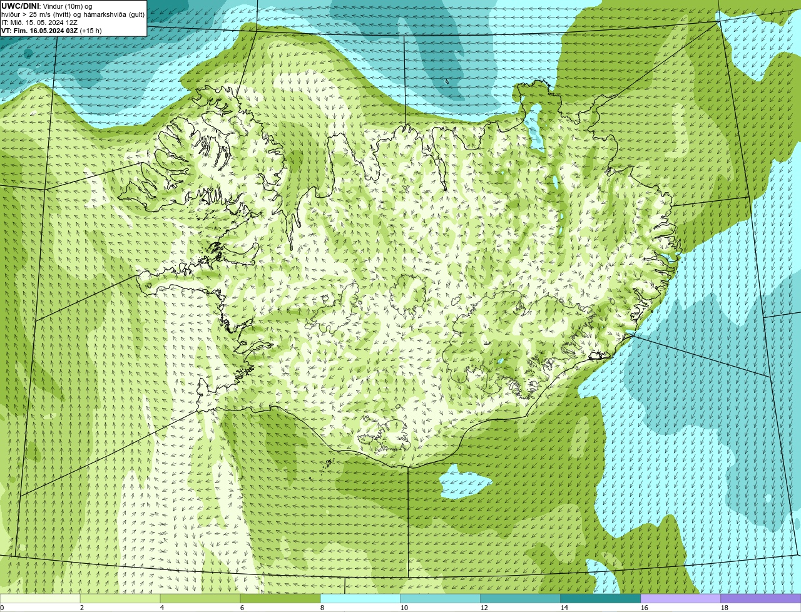Click the 16–18 m/s lavender legend swatch
This screenshot has height=612, width=801.
681,598
